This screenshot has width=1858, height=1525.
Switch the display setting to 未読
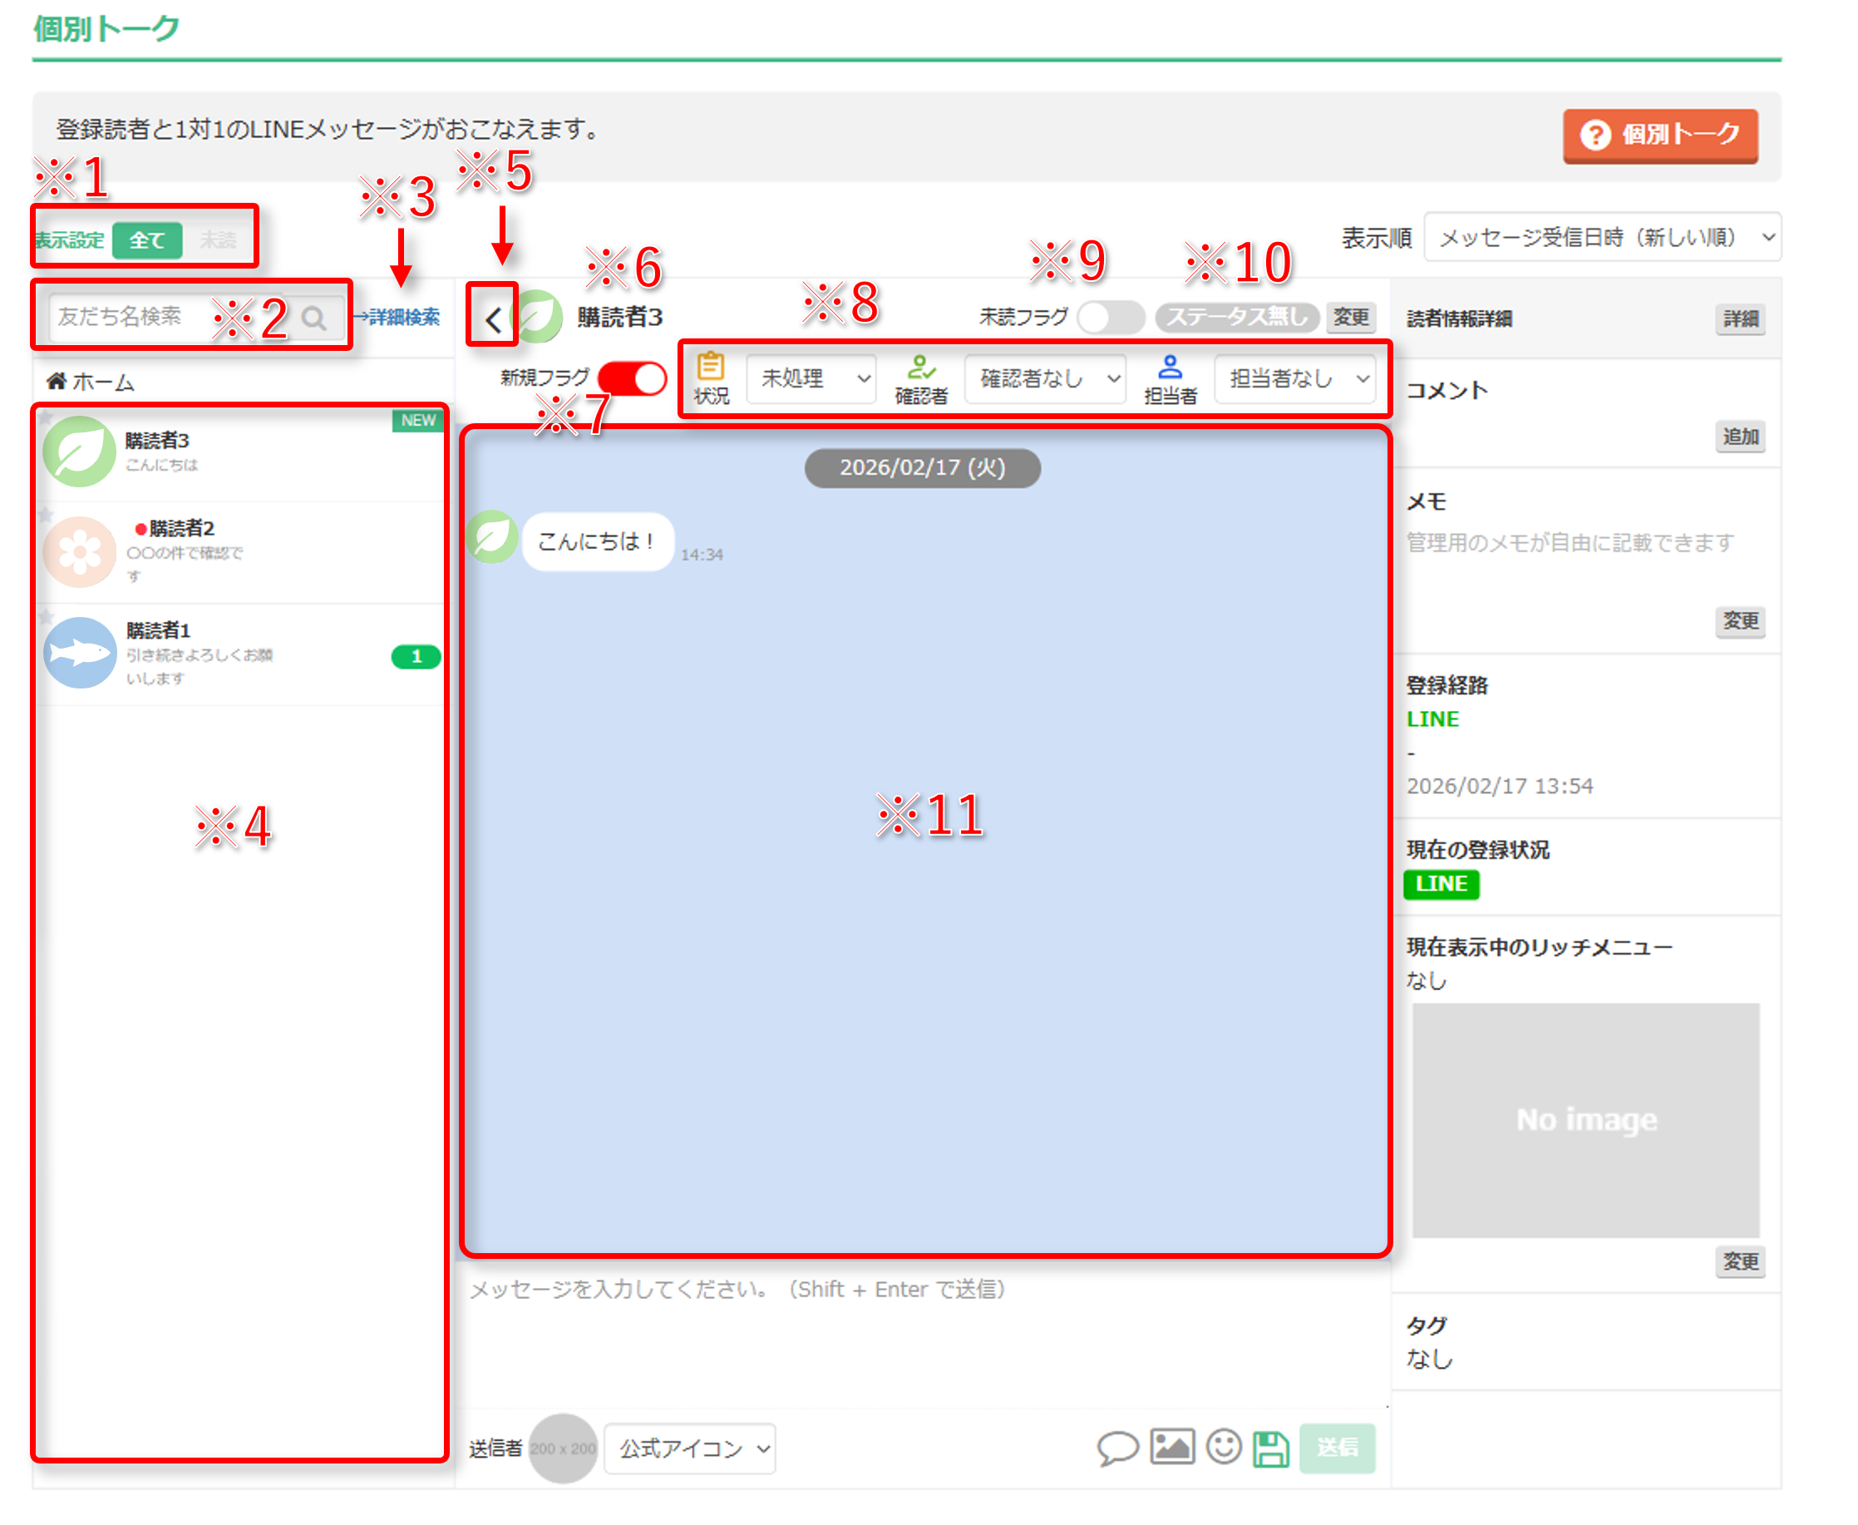point(218,239)
